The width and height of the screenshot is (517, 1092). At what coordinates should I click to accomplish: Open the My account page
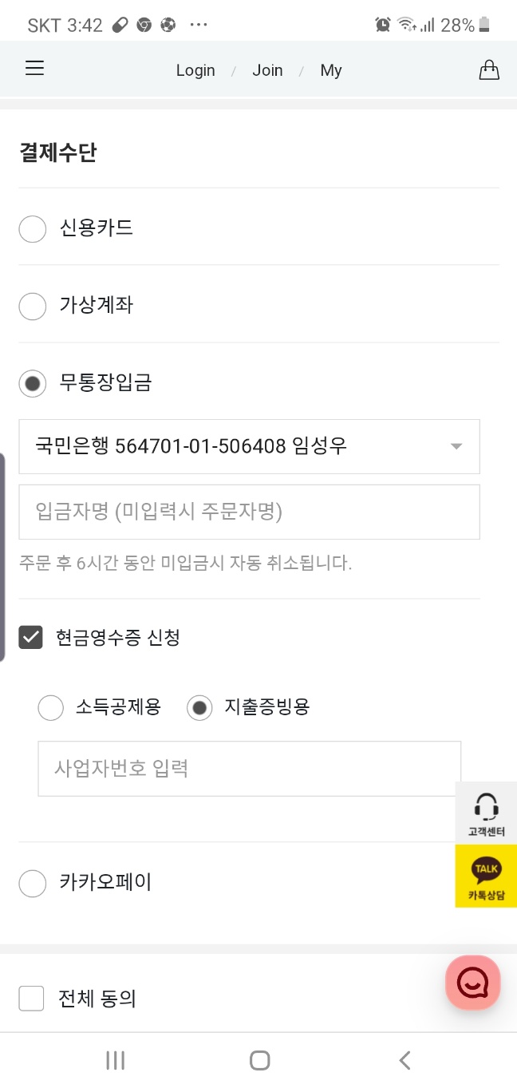pos(331,70)
